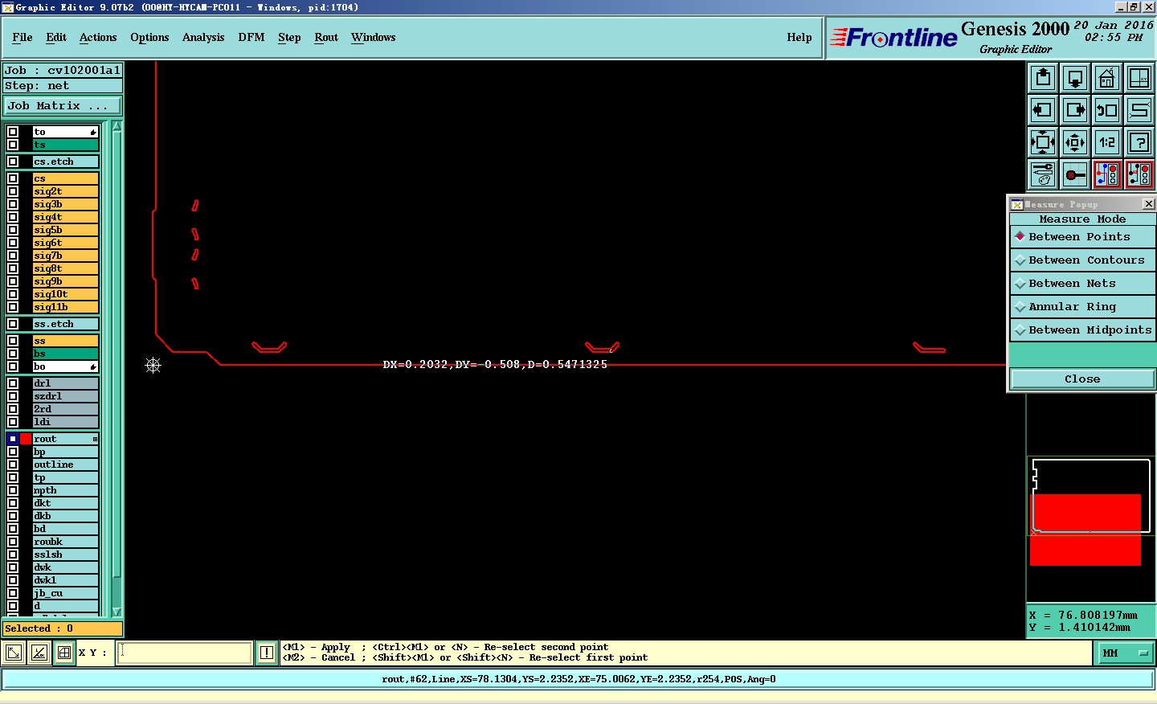1157x704 pixels.
Task: Select Between Midpoints measure mode
Action: click(1082, 330)
